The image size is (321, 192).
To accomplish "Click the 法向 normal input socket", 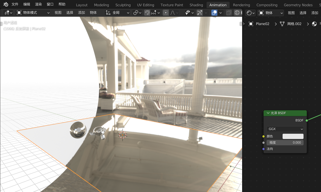I will click(x=264, y=149).
